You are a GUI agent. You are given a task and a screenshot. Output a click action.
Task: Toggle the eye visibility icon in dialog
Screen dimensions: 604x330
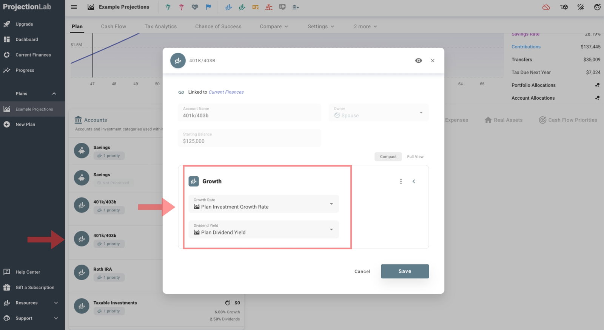pos(418,61)
